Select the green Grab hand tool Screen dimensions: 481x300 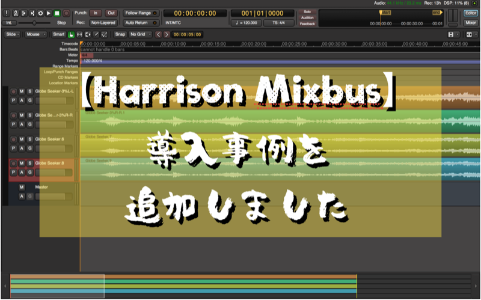point(71,34)
